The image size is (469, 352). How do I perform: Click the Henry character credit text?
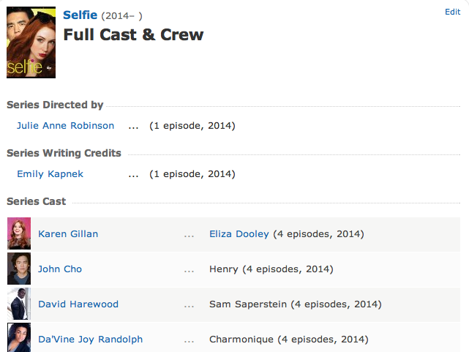click(x=224, y=269)
